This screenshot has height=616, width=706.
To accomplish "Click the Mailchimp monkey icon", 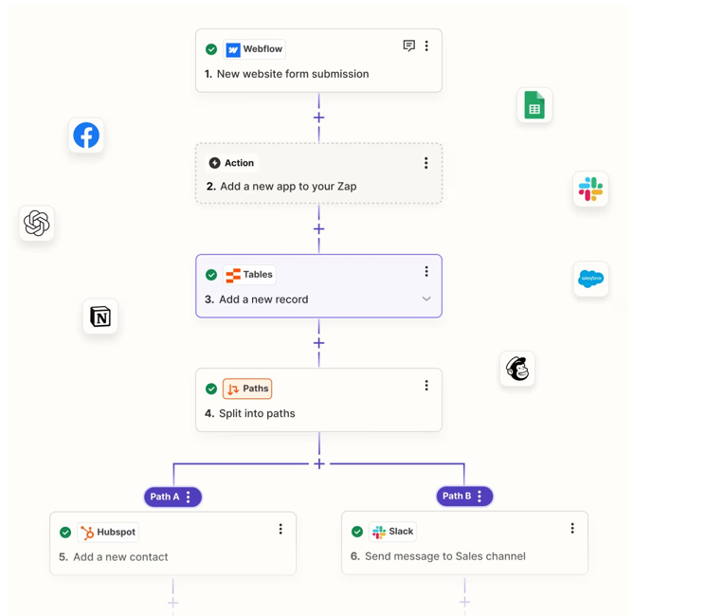I will coord(517,369).
